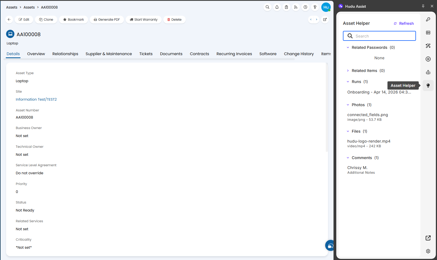Open the chat support bubble
Viewport: 437px width, 260px height.
point(330,245)
